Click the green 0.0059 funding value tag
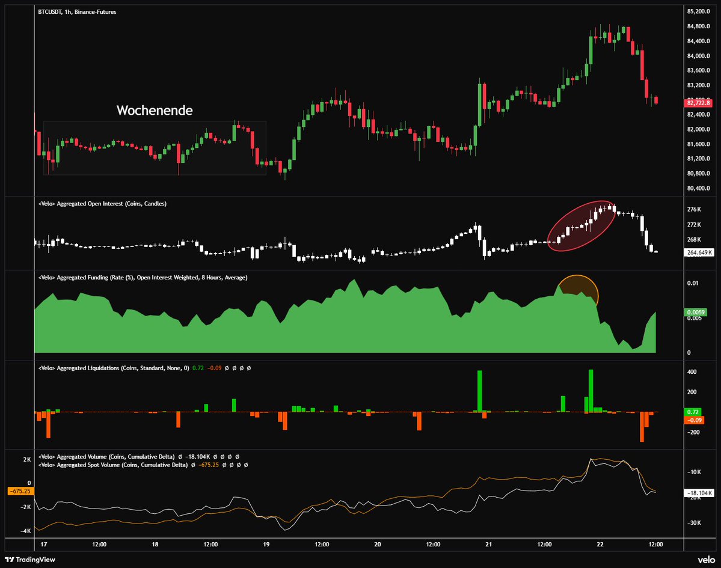The height and width of the screenshot is (568, 721). point(696,313)
